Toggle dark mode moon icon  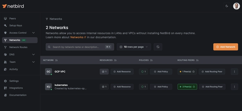tap(227, 6)
